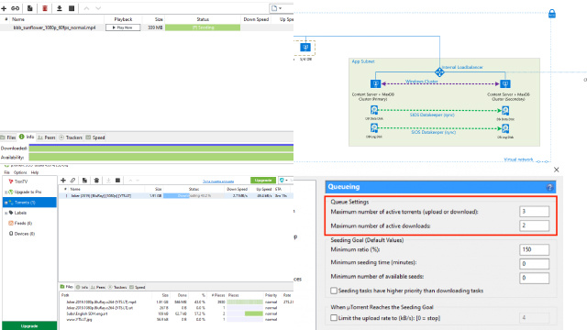Click the Minimum seeding time (minutes) field
This screenshot has width=587, height=330.
click(x=534, y=264)
